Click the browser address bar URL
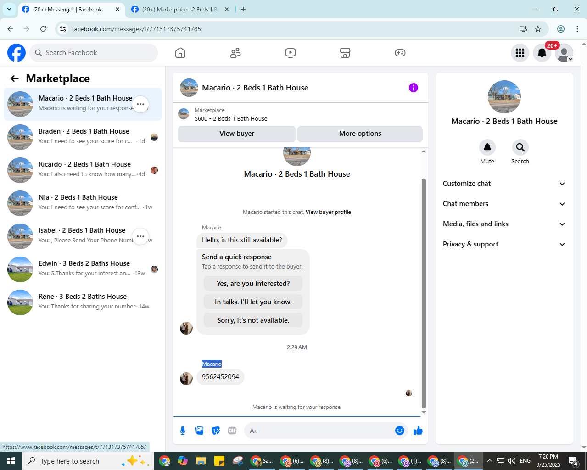Viewport: 587px width, 470px height. [136, 29]
